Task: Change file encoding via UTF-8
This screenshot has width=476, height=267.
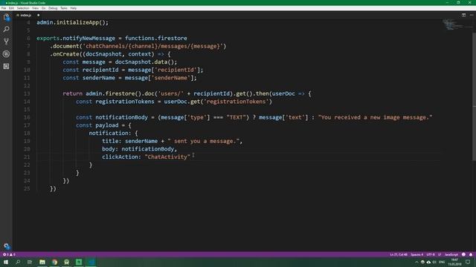Action: pos(431,254)
